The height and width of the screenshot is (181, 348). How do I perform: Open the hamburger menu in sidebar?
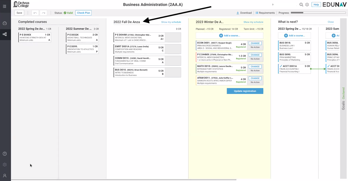pyautogui.click(x=5, y=6)
